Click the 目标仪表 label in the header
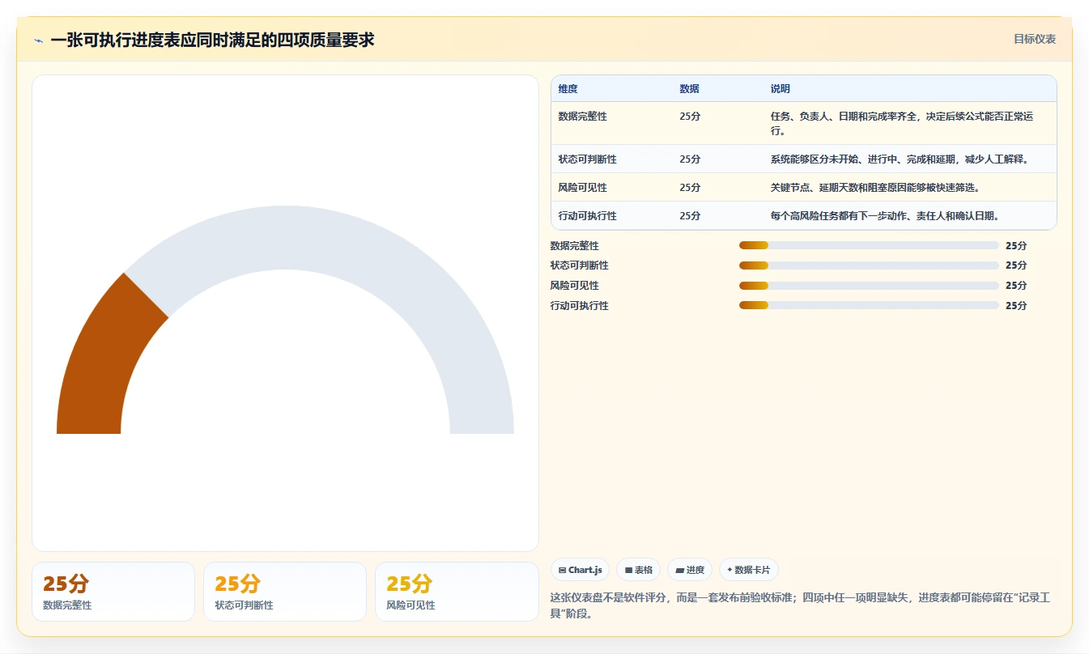This screenshot has width=1089, height=654. [1035, 39]
